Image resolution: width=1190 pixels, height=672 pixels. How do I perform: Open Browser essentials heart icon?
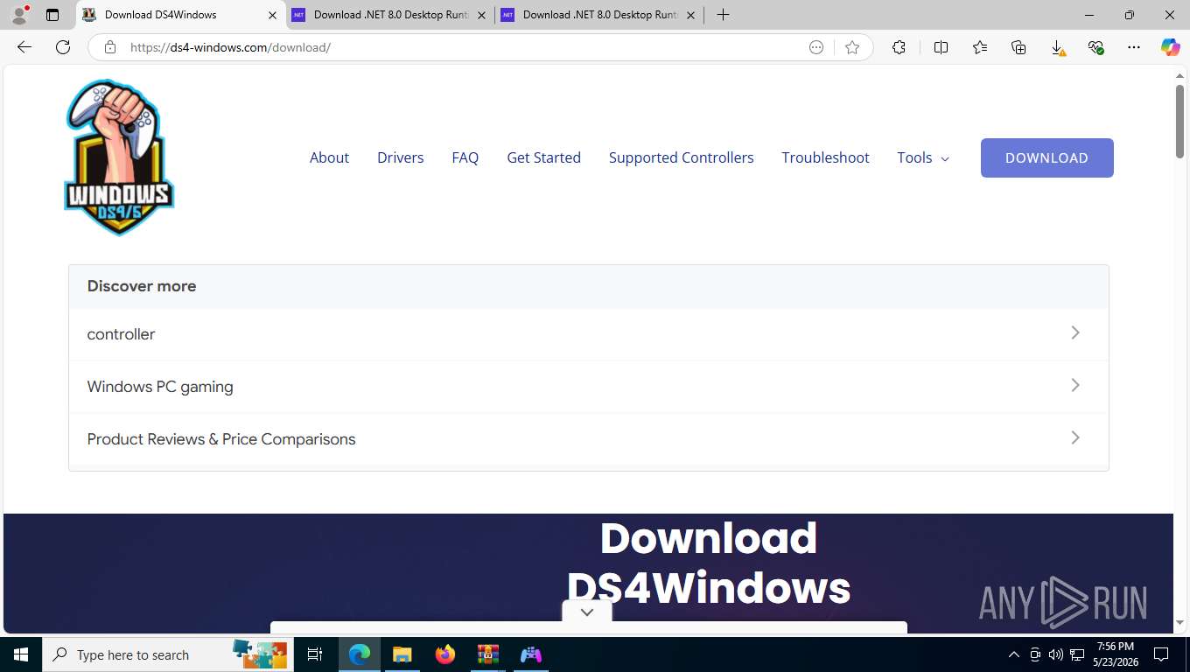click(x=1095, y=47)
